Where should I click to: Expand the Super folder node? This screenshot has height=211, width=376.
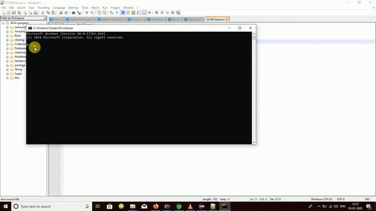(x=8, y=74)
